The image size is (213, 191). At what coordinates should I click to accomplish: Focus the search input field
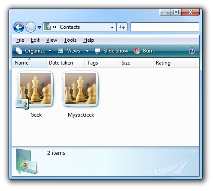(x=165, y=27)
